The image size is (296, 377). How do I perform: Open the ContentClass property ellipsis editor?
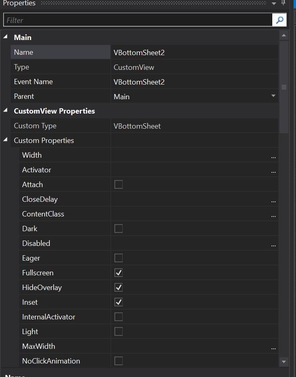pos(273,214)
